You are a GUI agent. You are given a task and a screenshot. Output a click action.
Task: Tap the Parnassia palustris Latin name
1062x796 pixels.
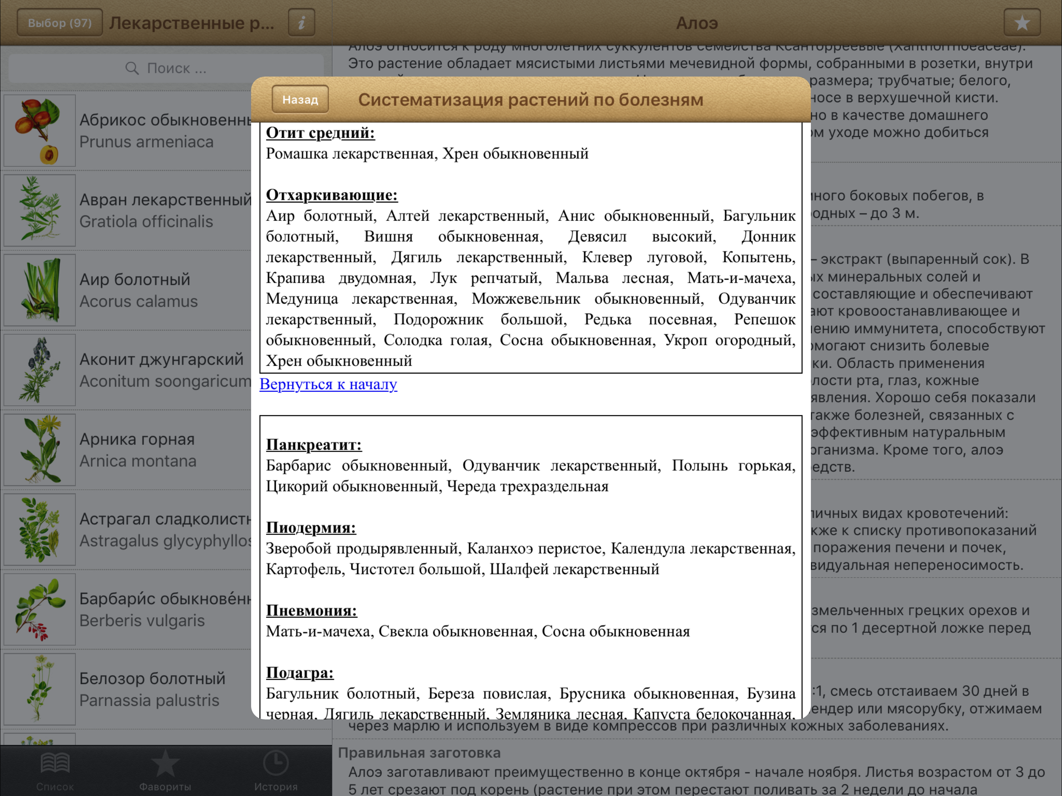[x=149, y=700]
